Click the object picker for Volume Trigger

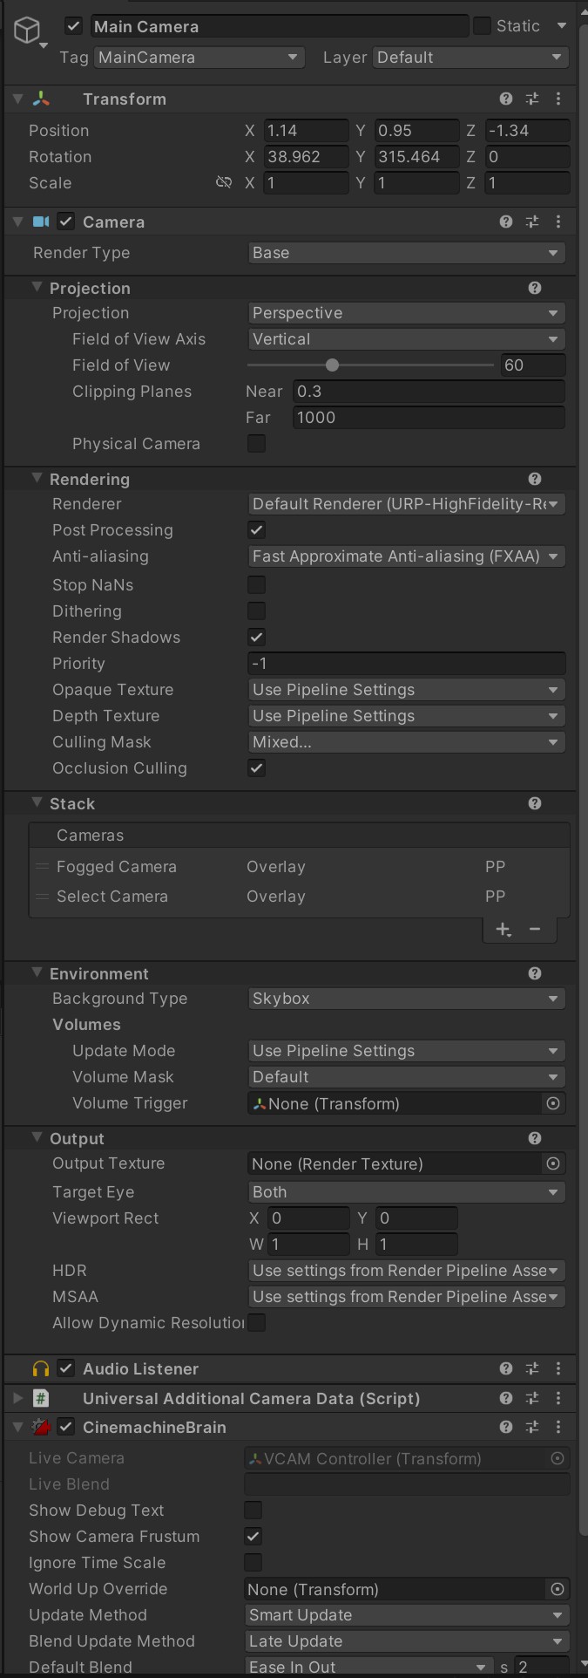click(552, 1103)
